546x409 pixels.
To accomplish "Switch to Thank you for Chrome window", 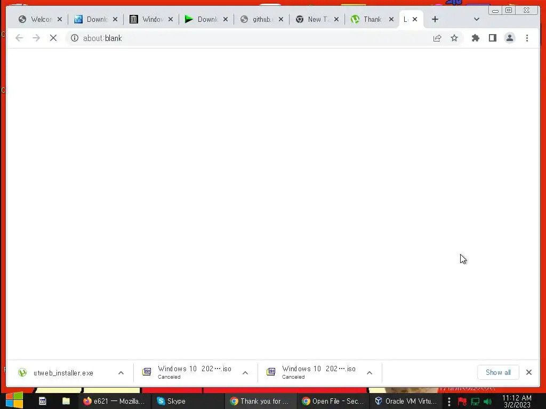I will click(x=260, y=401).
